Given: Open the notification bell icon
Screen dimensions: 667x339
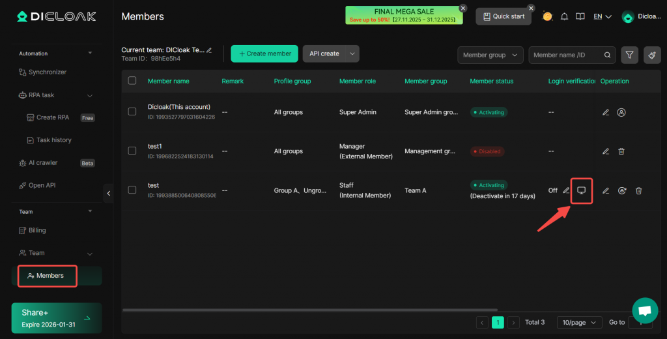Looking at the screenshot, I should point(565,16).
